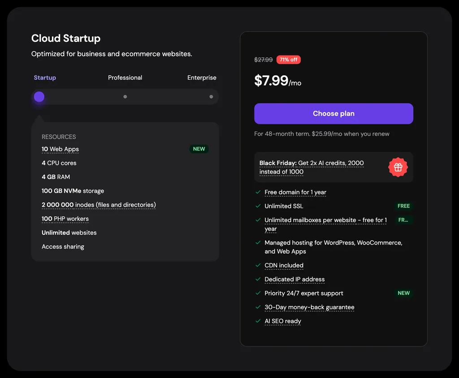459x378 pixels.
Task: Click the $7.99/mo price
Action: coord(277,81)
